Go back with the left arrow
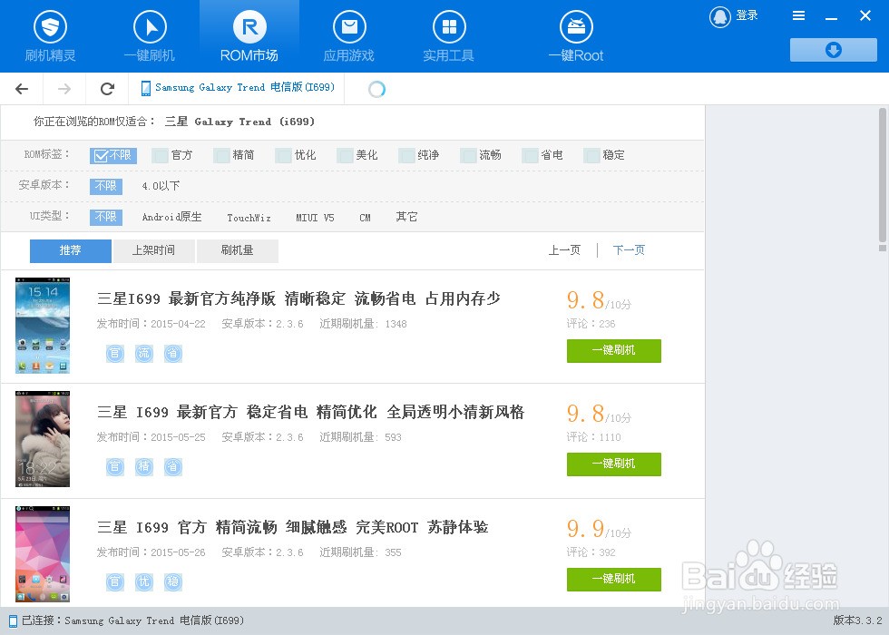Screen dimensions: 889x635 point(22,89)
